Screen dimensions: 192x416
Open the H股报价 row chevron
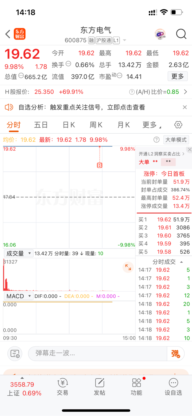[185, 92]
